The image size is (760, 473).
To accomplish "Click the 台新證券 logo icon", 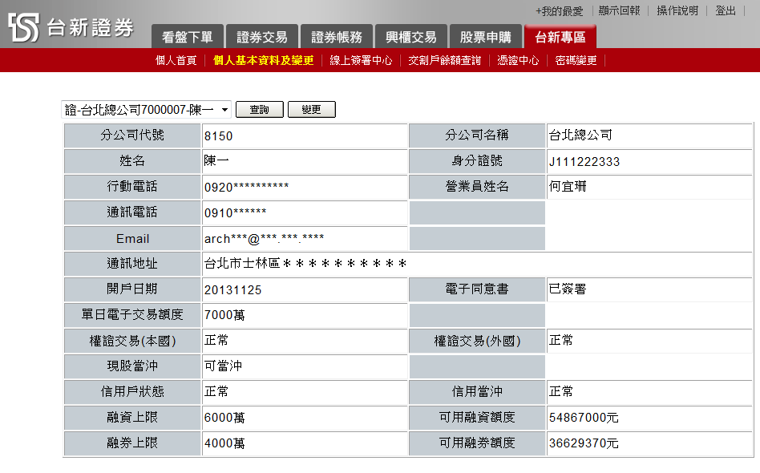I will [x=24, y=27].
